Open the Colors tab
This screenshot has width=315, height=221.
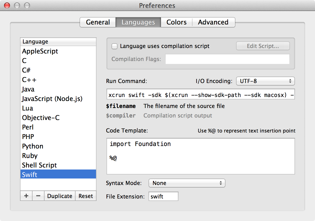click(176, 22)
